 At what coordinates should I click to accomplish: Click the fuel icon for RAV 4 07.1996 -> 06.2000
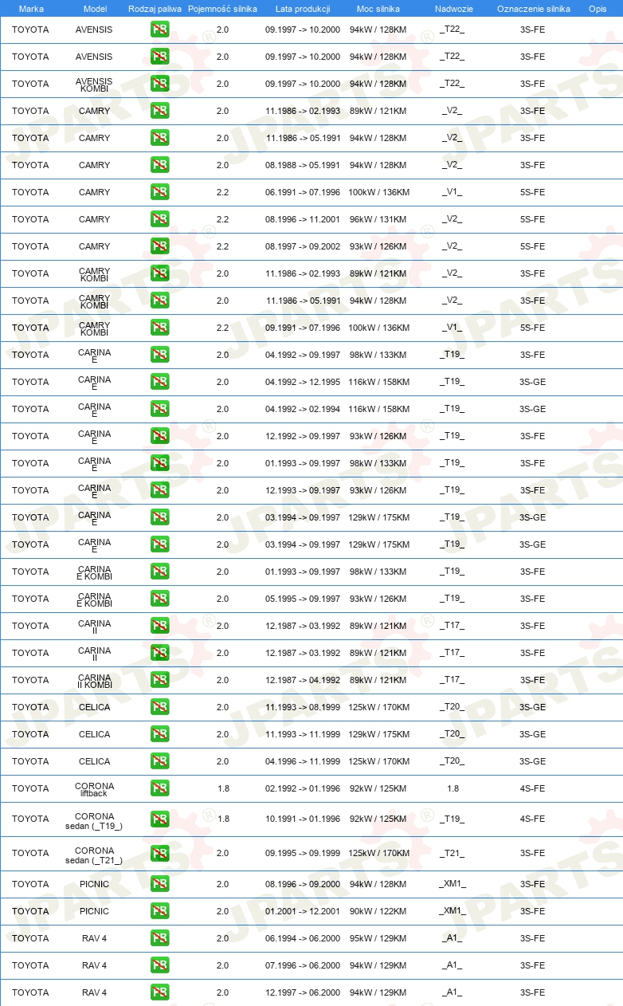[x=159, y=965]
